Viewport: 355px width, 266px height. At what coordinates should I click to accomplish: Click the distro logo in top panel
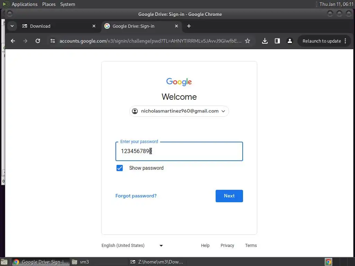[6, 4]
